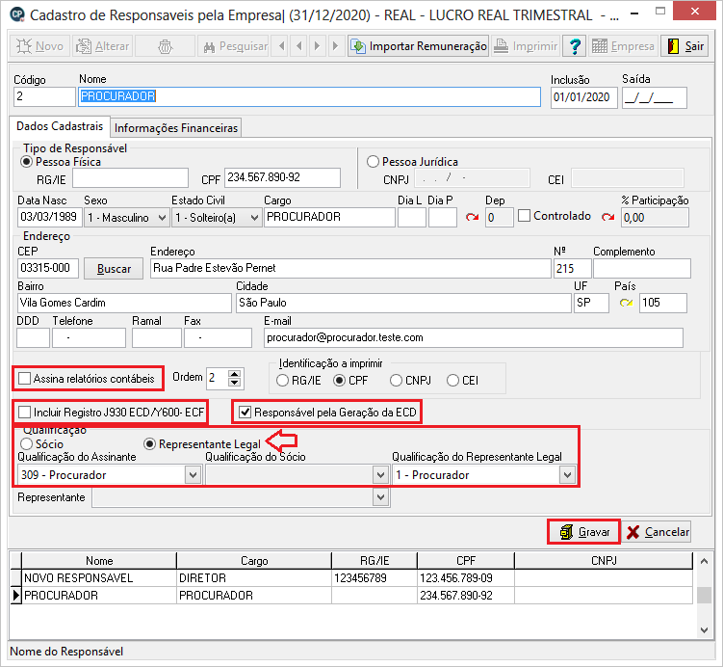Click the Código input field
The height and width of the screenshot is (667, 723).
click(x=44, y=97)
